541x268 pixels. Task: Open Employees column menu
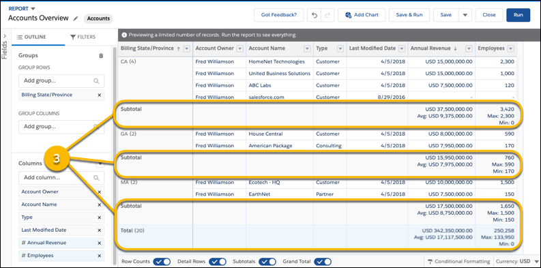pos(511,49)
